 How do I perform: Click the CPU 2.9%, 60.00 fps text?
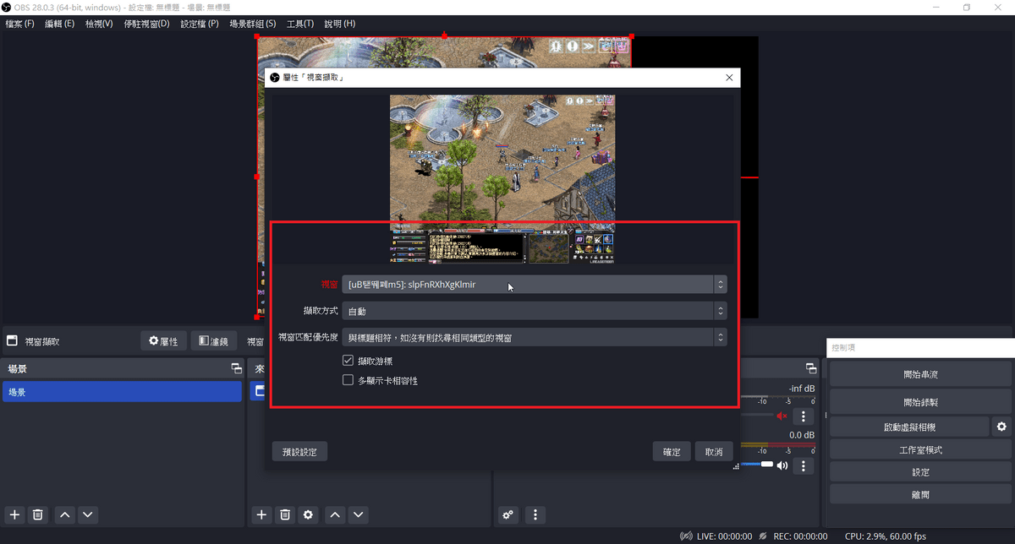tap(886, 536)
